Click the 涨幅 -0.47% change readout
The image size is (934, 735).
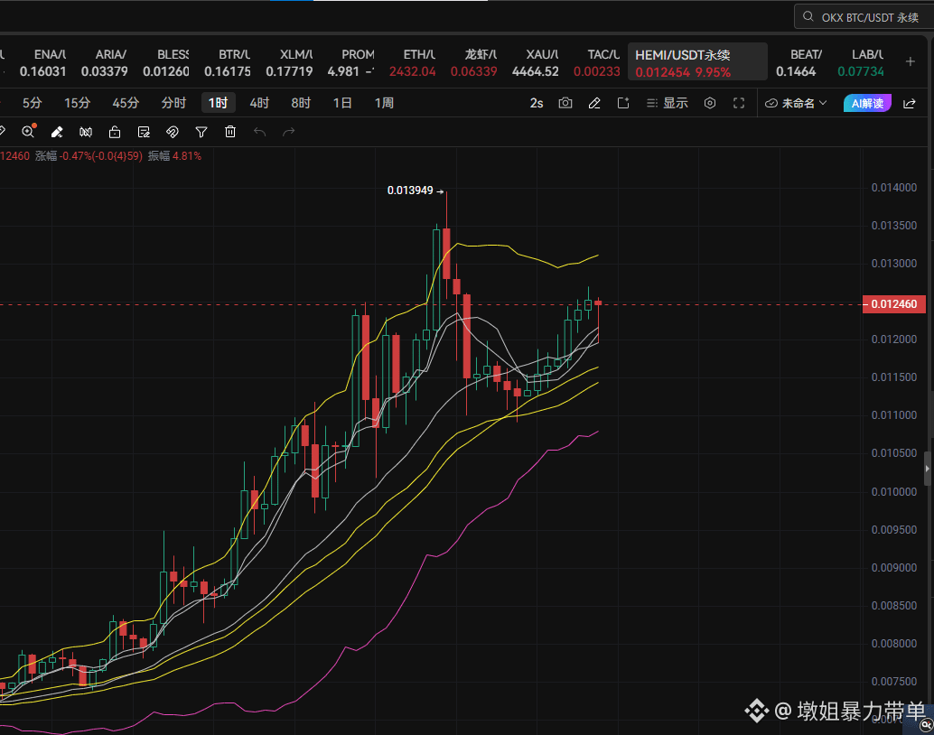(89, 156)
